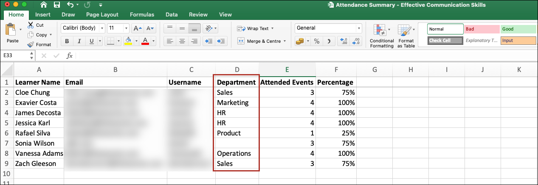
Task: Switch to the Formulas tab
Action: pos(142,14)
